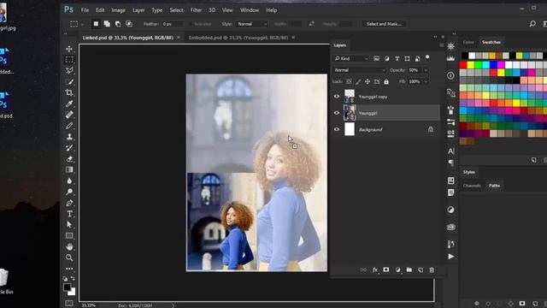This screenshot has height=308, width=547.
Task: Toggle lock transparent pixels
Action: click(x=349, y=81)
